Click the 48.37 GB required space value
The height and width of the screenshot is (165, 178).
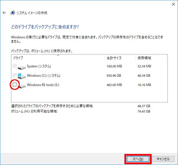coord(144,106)
